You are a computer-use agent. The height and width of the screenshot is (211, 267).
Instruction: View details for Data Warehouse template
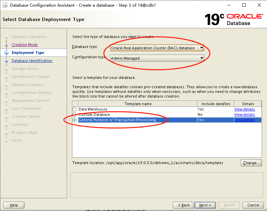coord(245,109)
